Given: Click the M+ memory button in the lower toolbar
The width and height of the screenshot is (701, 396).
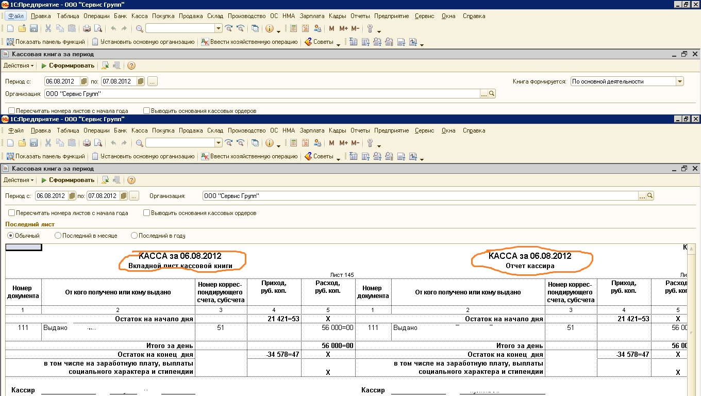Looking at the screenshot, I should 343,143.
